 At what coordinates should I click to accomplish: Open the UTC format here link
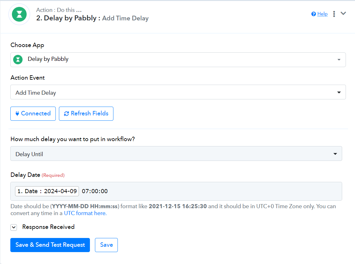85,213
